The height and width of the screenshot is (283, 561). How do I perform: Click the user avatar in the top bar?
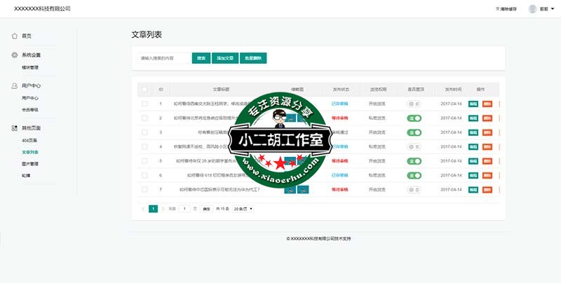pos(532,9)
